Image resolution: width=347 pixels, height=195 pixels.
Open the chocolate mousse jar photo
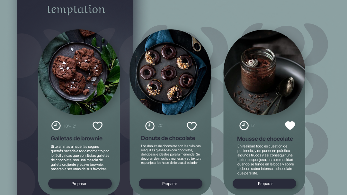pos(264,72)
